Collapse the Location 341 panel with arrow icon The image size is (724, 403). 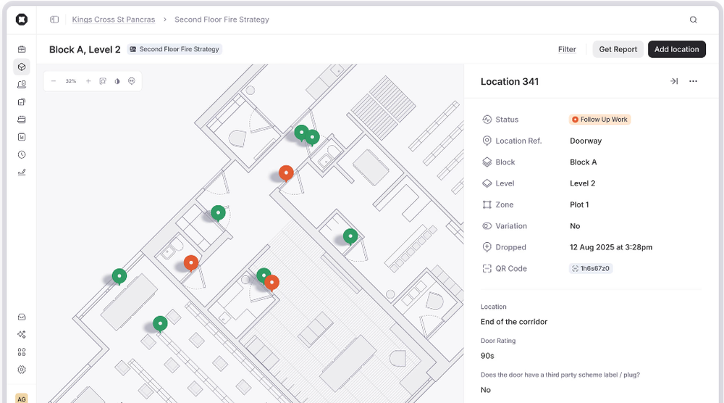click(674, 81)
